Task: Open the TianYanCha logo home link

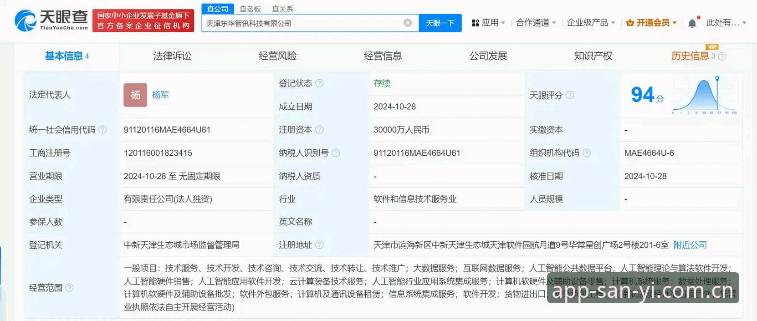Action: [x=51, y=20]
